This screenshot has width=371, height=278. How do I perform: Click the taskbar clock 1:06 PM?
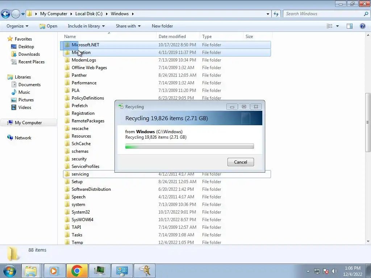coord(353,268)
